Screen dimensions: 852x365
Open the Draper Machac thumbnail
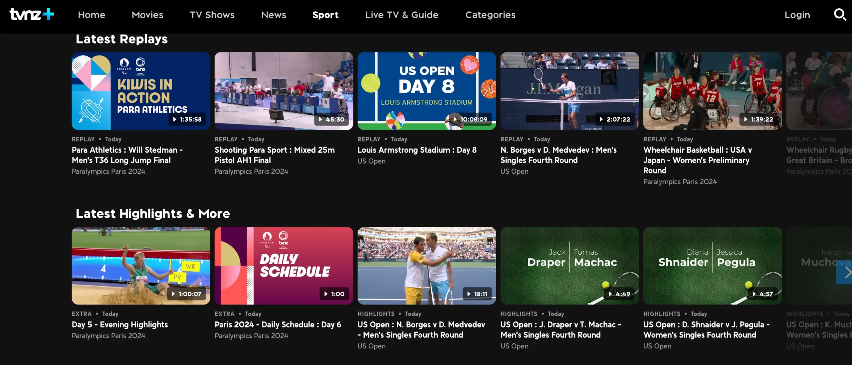coord(569,266)
